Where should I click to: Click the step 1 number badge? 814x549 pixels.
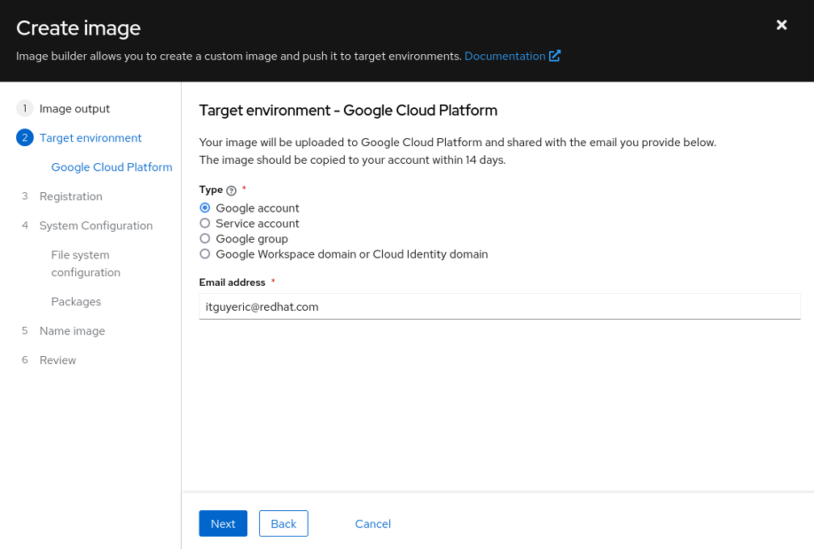24,108
